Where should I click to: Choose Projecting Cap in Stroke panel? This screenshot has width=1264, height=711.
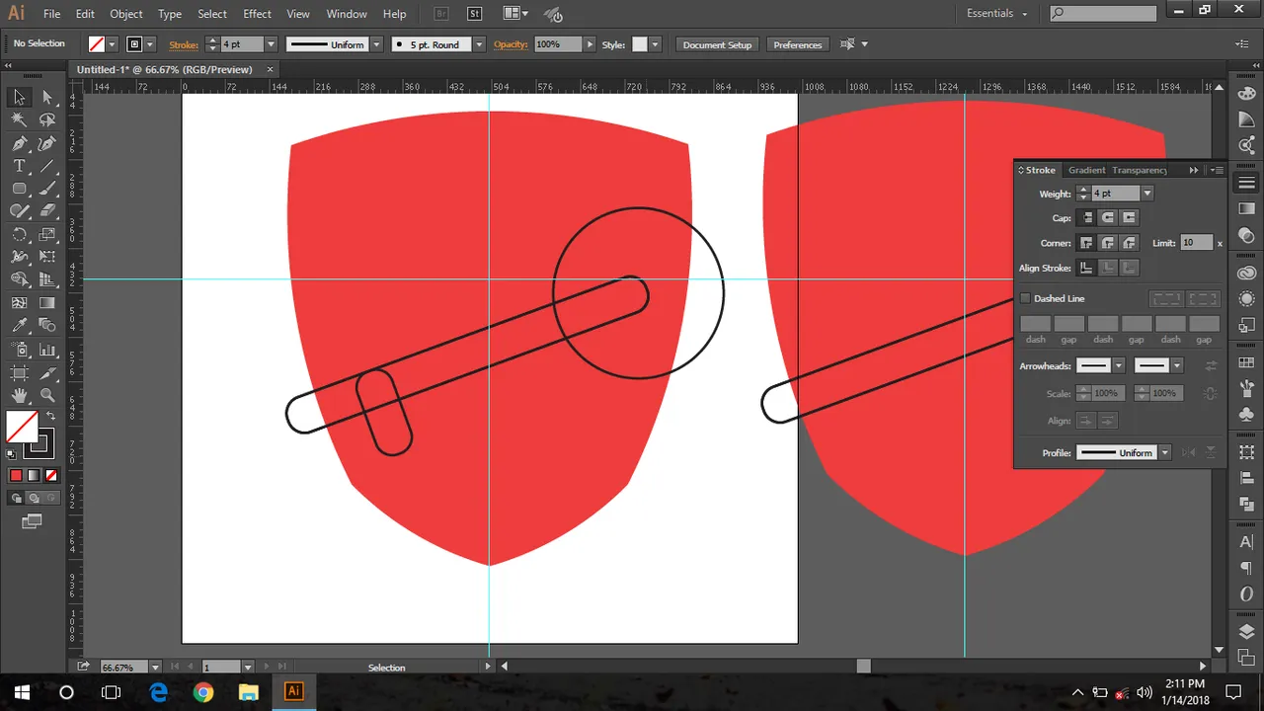point(1129,217)
